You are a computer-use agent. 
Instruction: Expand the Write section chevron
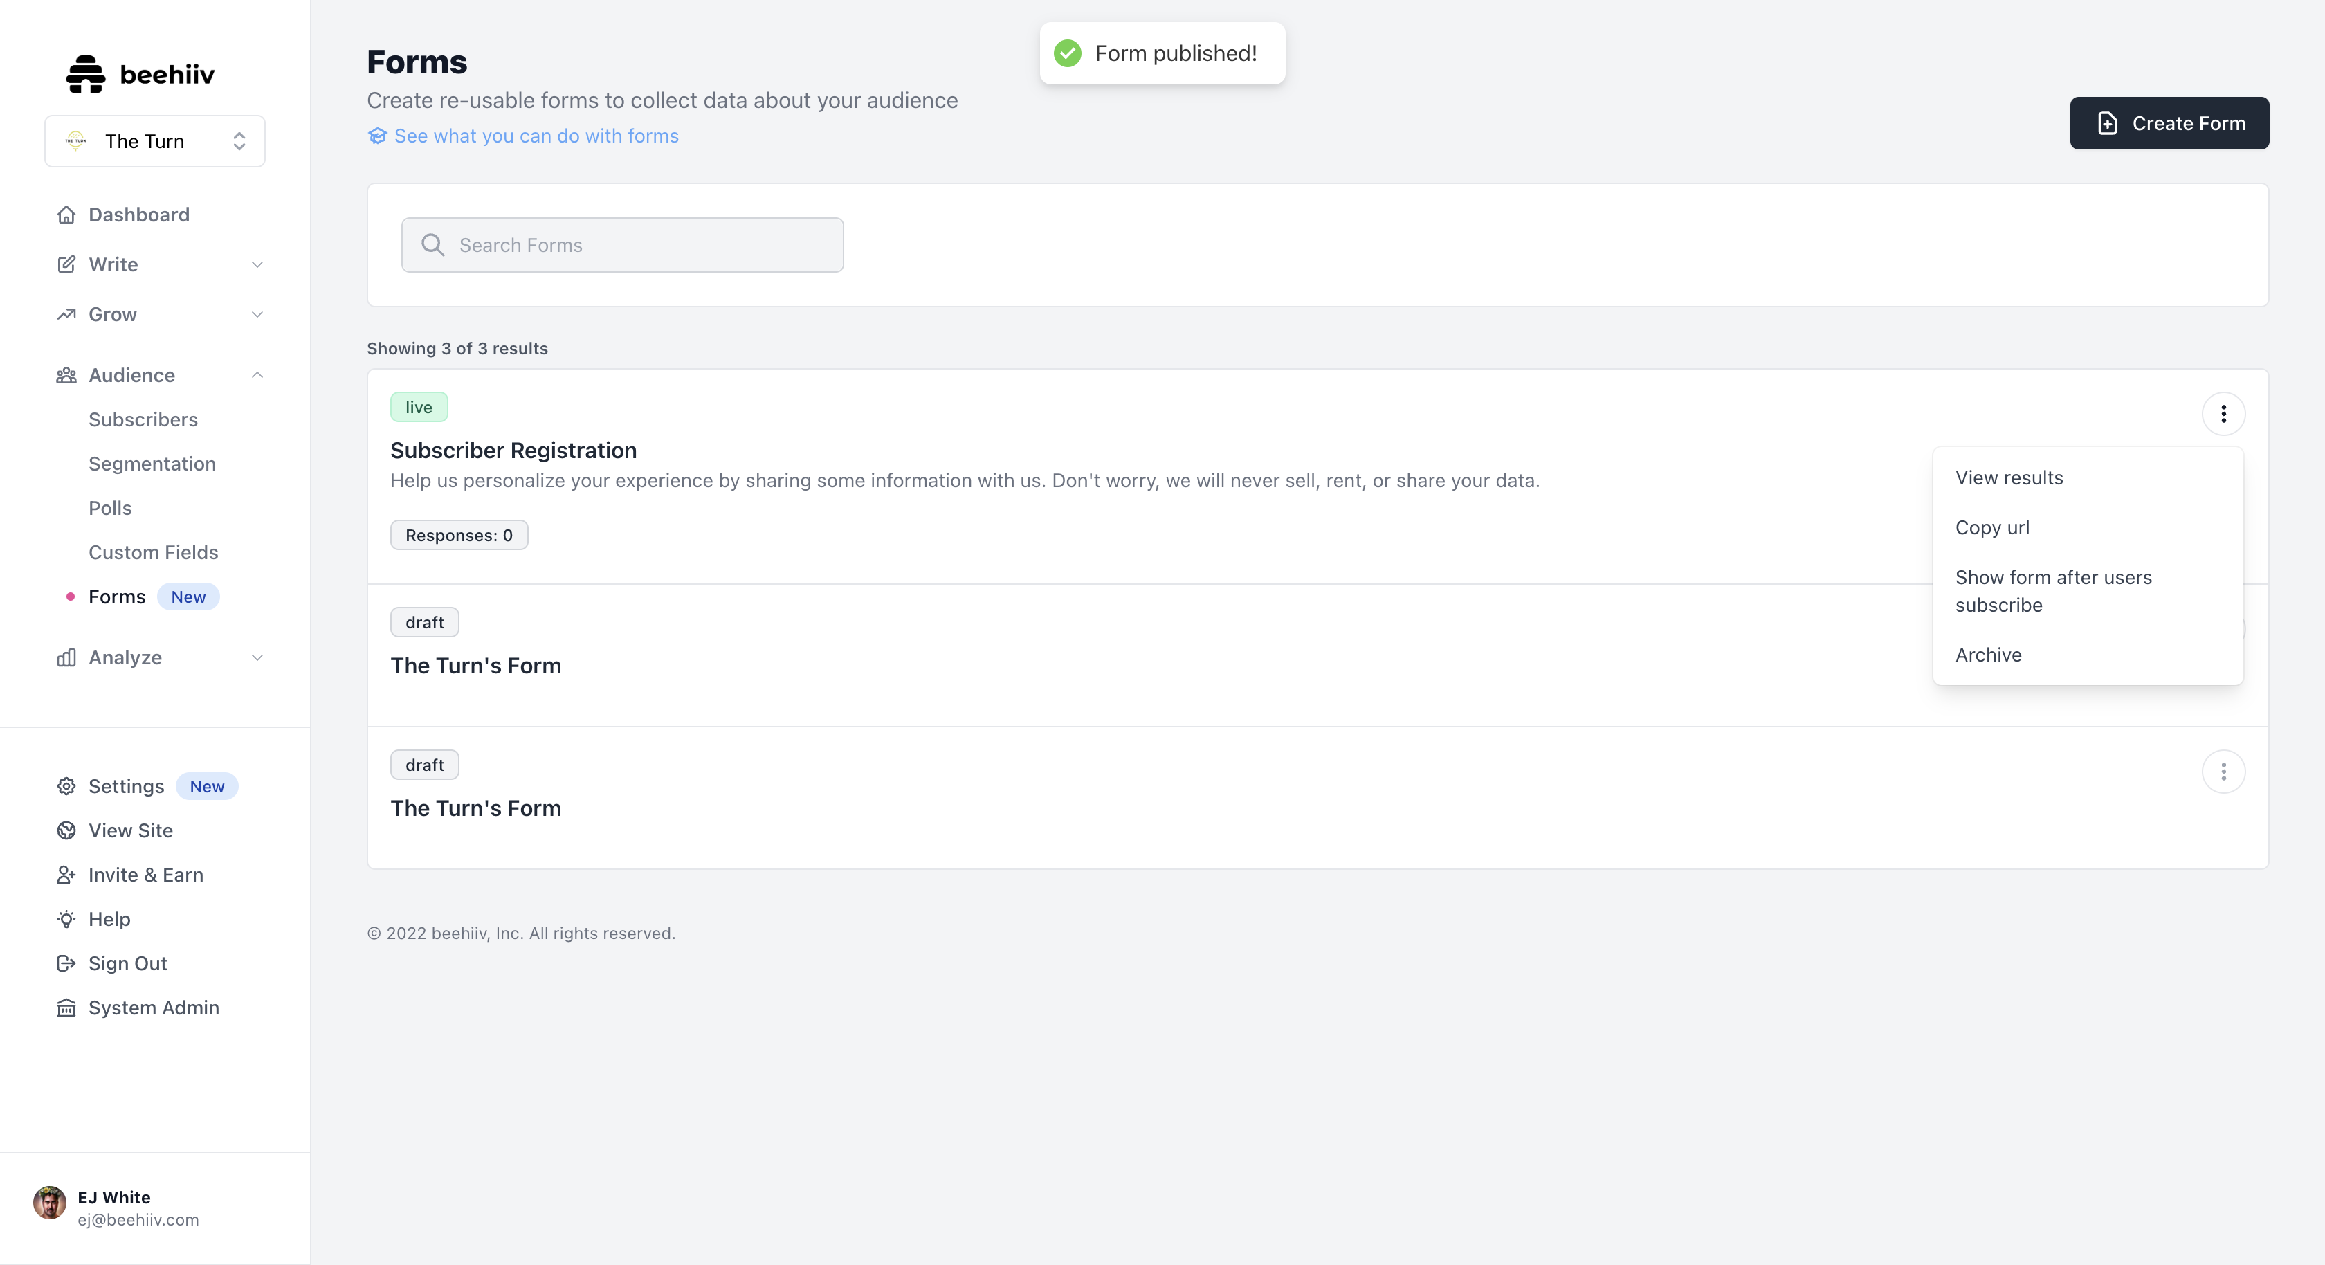(257, 264)
